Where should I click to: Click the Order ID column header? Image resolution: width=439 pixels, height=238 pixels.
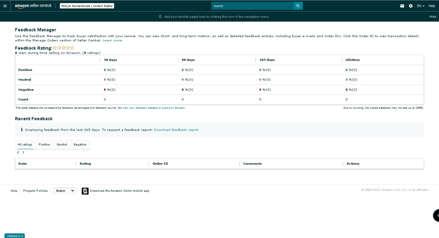click(160, 163)
